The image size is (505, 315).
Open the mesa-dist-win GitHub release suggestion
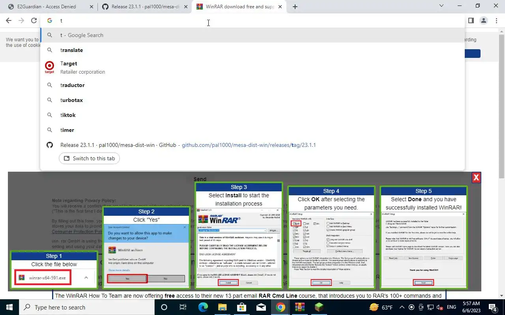tap(252, 145)
